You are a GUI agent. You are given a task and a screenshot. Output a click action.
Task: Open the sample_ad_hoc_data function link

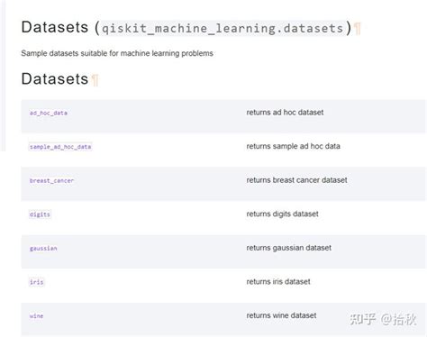(60, 147)
